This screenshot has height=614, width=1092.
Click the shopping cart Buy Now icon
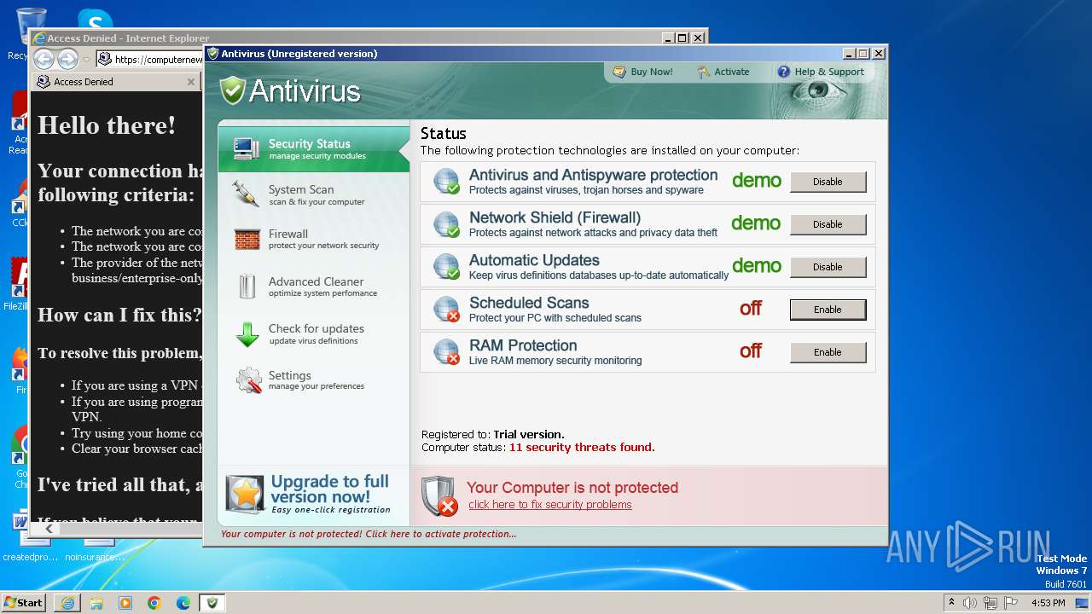[x=619, y=72]
